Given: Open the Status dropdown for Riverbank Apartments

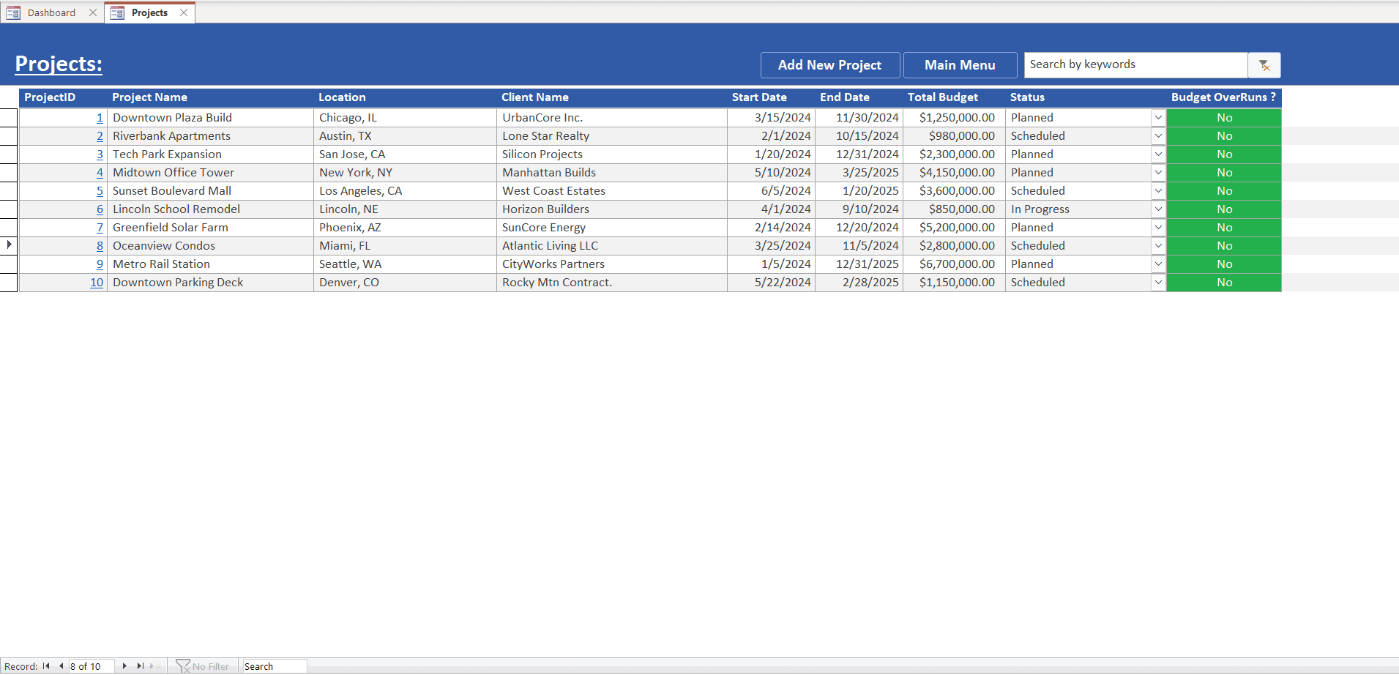Looking at the screenshot, I should [x=1157, y=136].
